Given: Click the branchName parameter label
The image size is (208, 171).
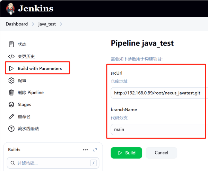Looking at the screenshot, I should [124, 110].
